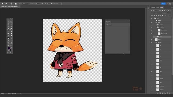This screenshot has height=97, width=173.
Task: Switch to the Paths tab
Action: tap(158, 8)
